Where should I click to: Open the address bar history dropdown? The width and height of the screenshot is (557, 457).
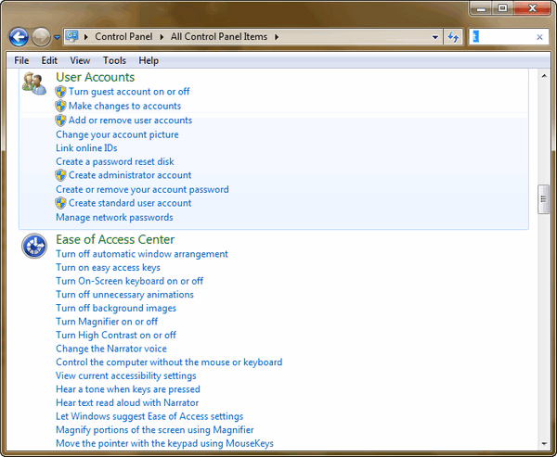(x=434, y=37)
